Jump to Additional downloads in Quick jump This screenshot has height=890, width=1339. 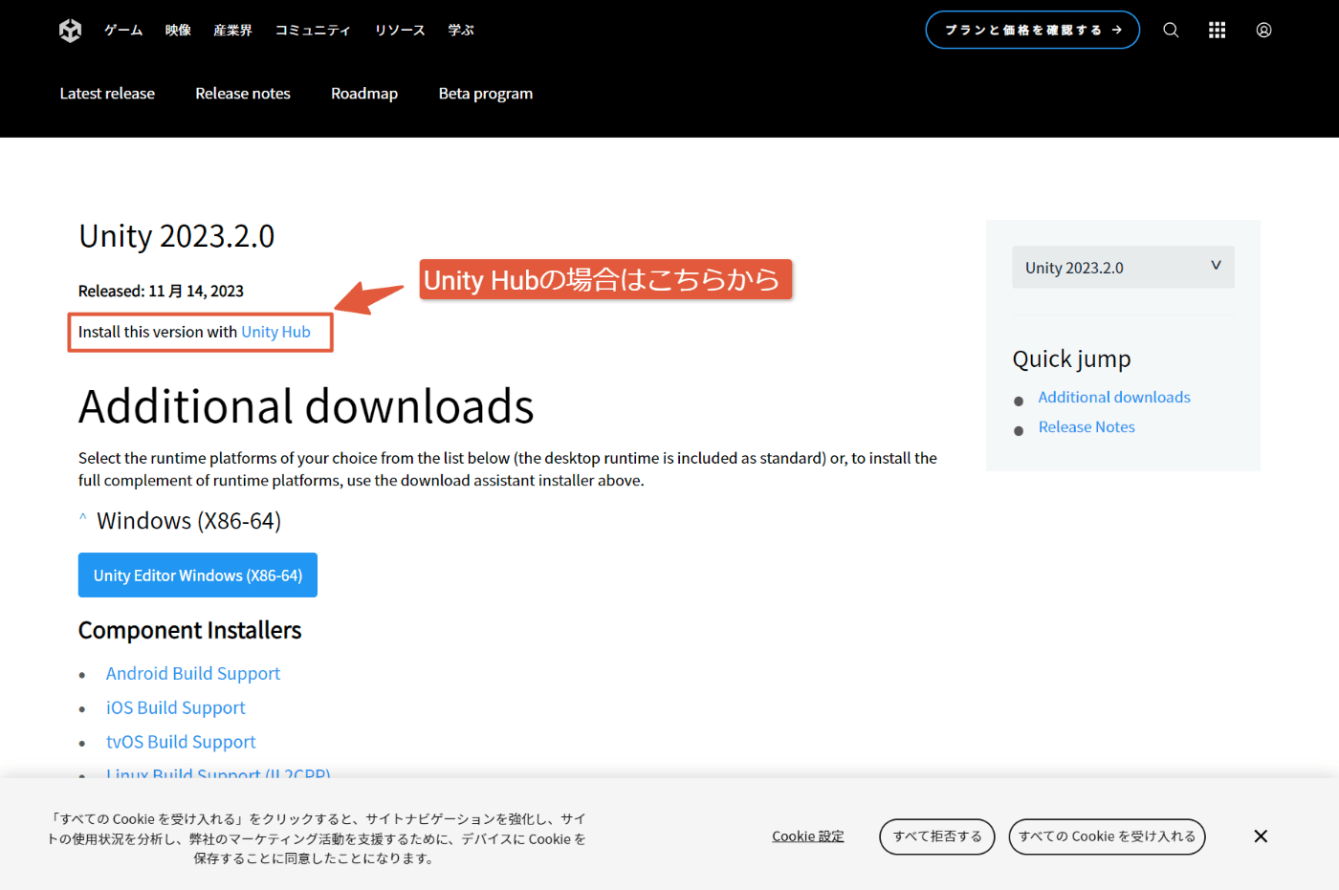tap(1114, 397)
